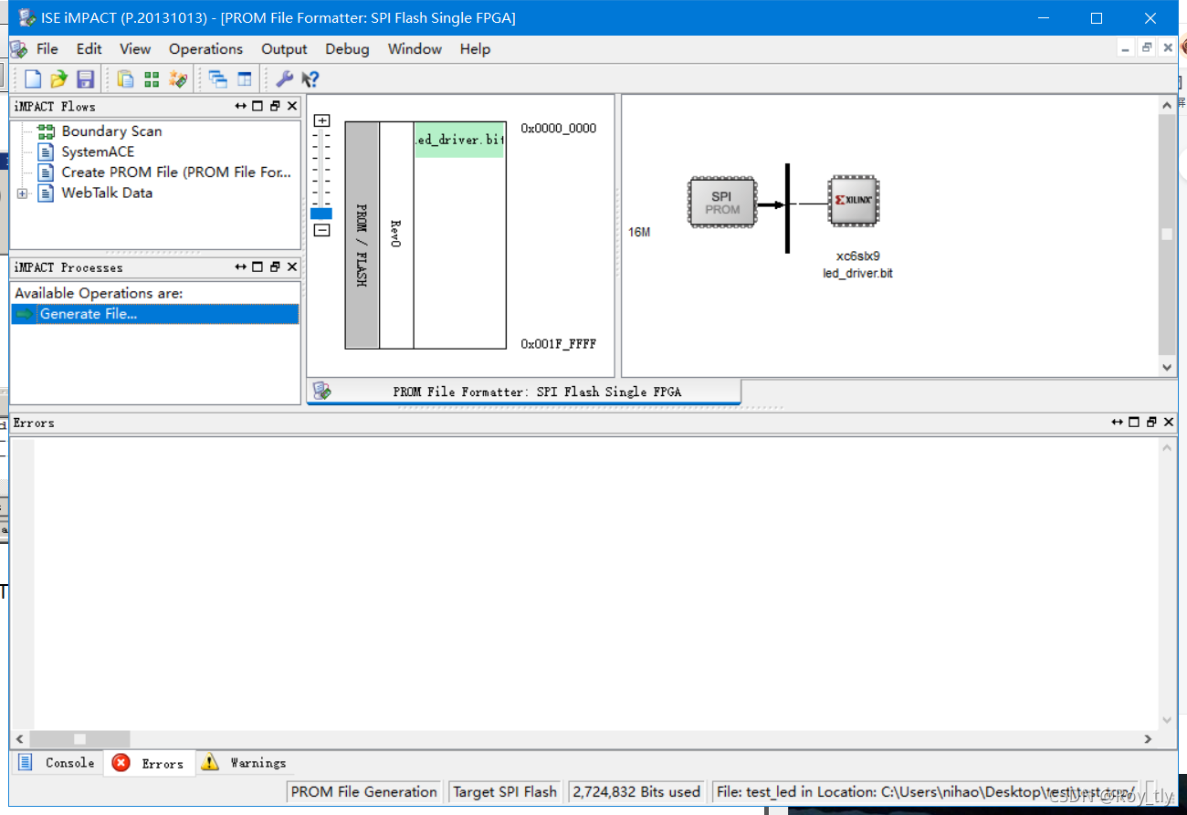Open the View menu

pos(135,48)
